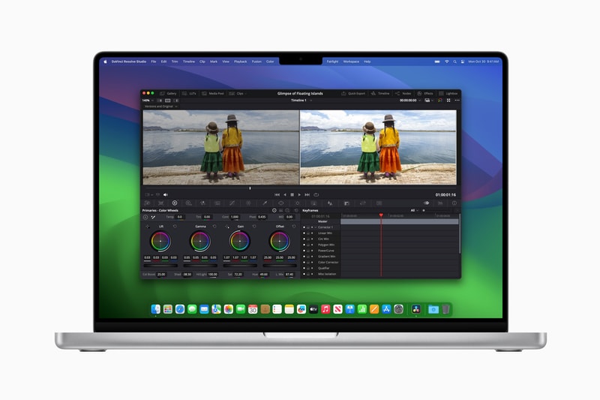Toggle auto balance in Primaries

tap(145, 217)
